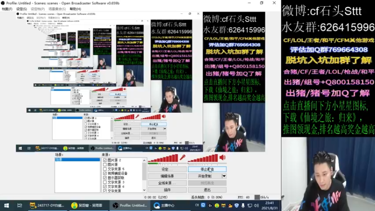Open the 全域来源... global sources button
The height and width of the screenshot is (211, 375).
click(167, 183)
